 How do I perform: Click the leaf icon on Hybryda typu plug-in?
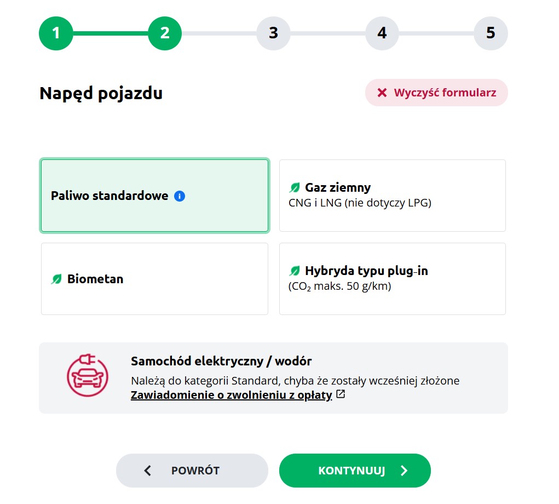coord(293,270)
